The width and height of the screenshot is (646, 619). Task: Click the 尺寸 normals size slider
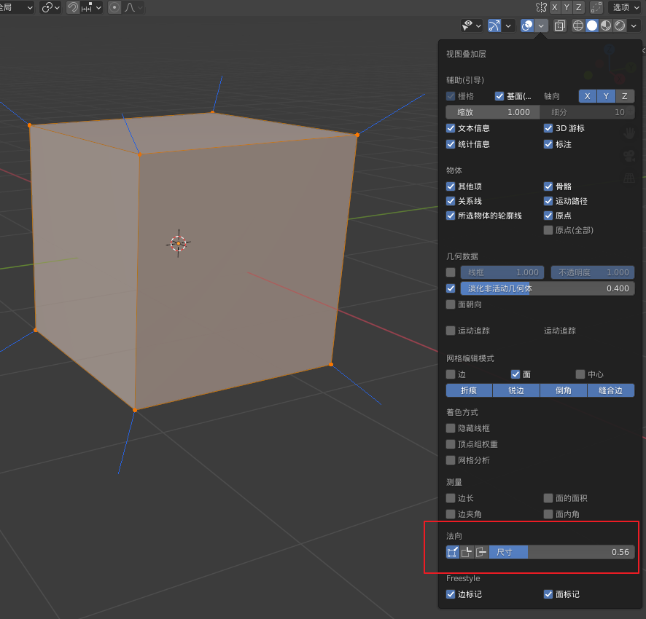(562, 552)
